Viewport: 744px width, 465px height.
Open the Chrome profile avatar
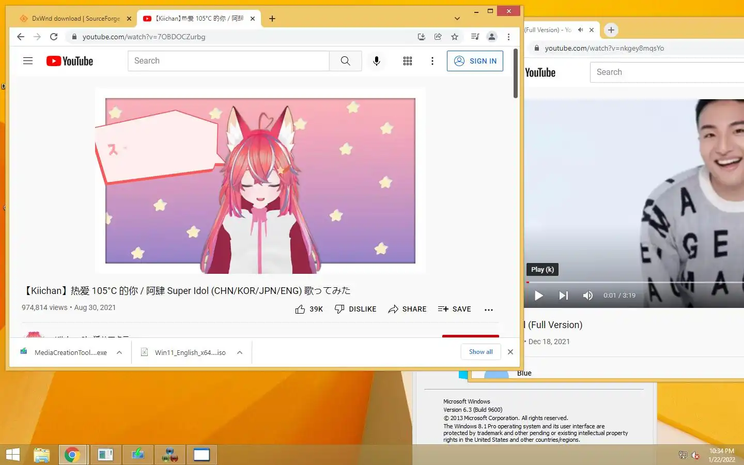(x=492, y=37)
